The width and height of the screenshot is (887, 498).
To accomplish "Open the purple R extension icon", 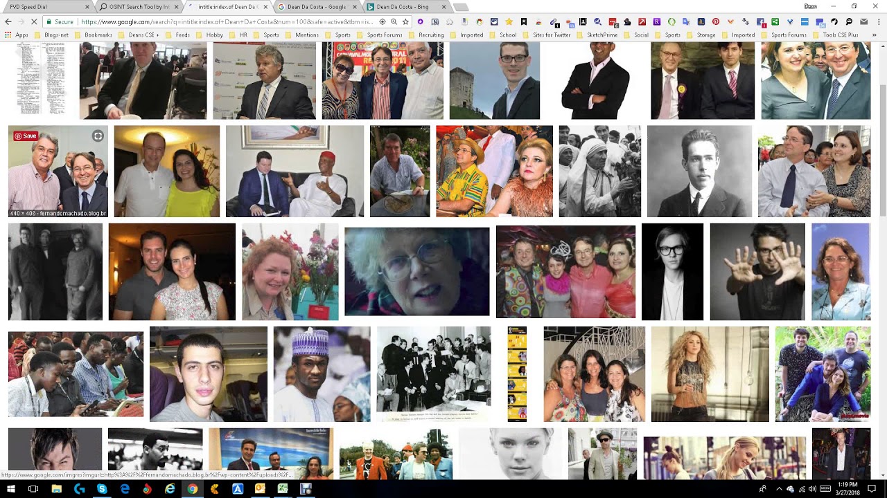I will pos(657,22).
